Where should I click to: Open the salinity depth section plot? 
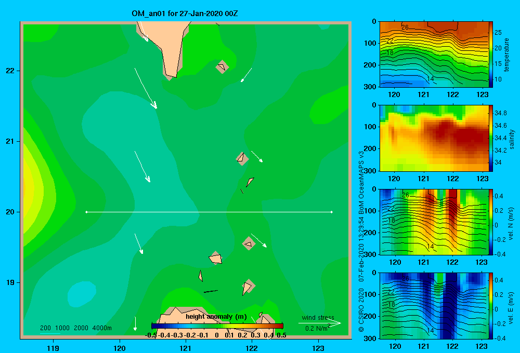(x=434, y=139)
